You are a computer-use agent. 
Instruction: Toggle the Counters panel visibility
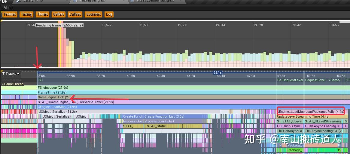click(93, 14)
